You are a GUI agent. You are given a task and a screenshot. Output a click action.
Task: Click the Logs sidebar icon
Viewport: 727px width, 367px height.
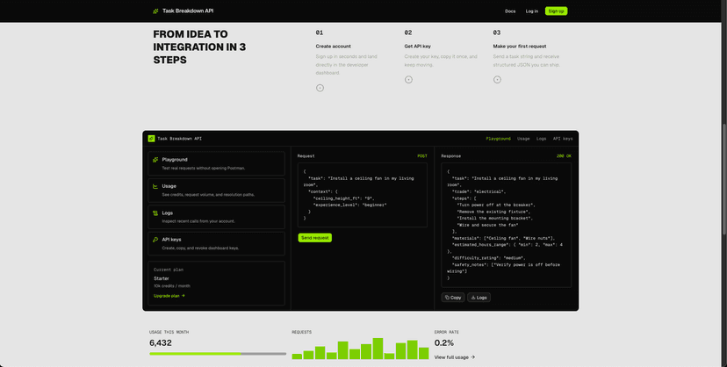(x=155, y=213)
